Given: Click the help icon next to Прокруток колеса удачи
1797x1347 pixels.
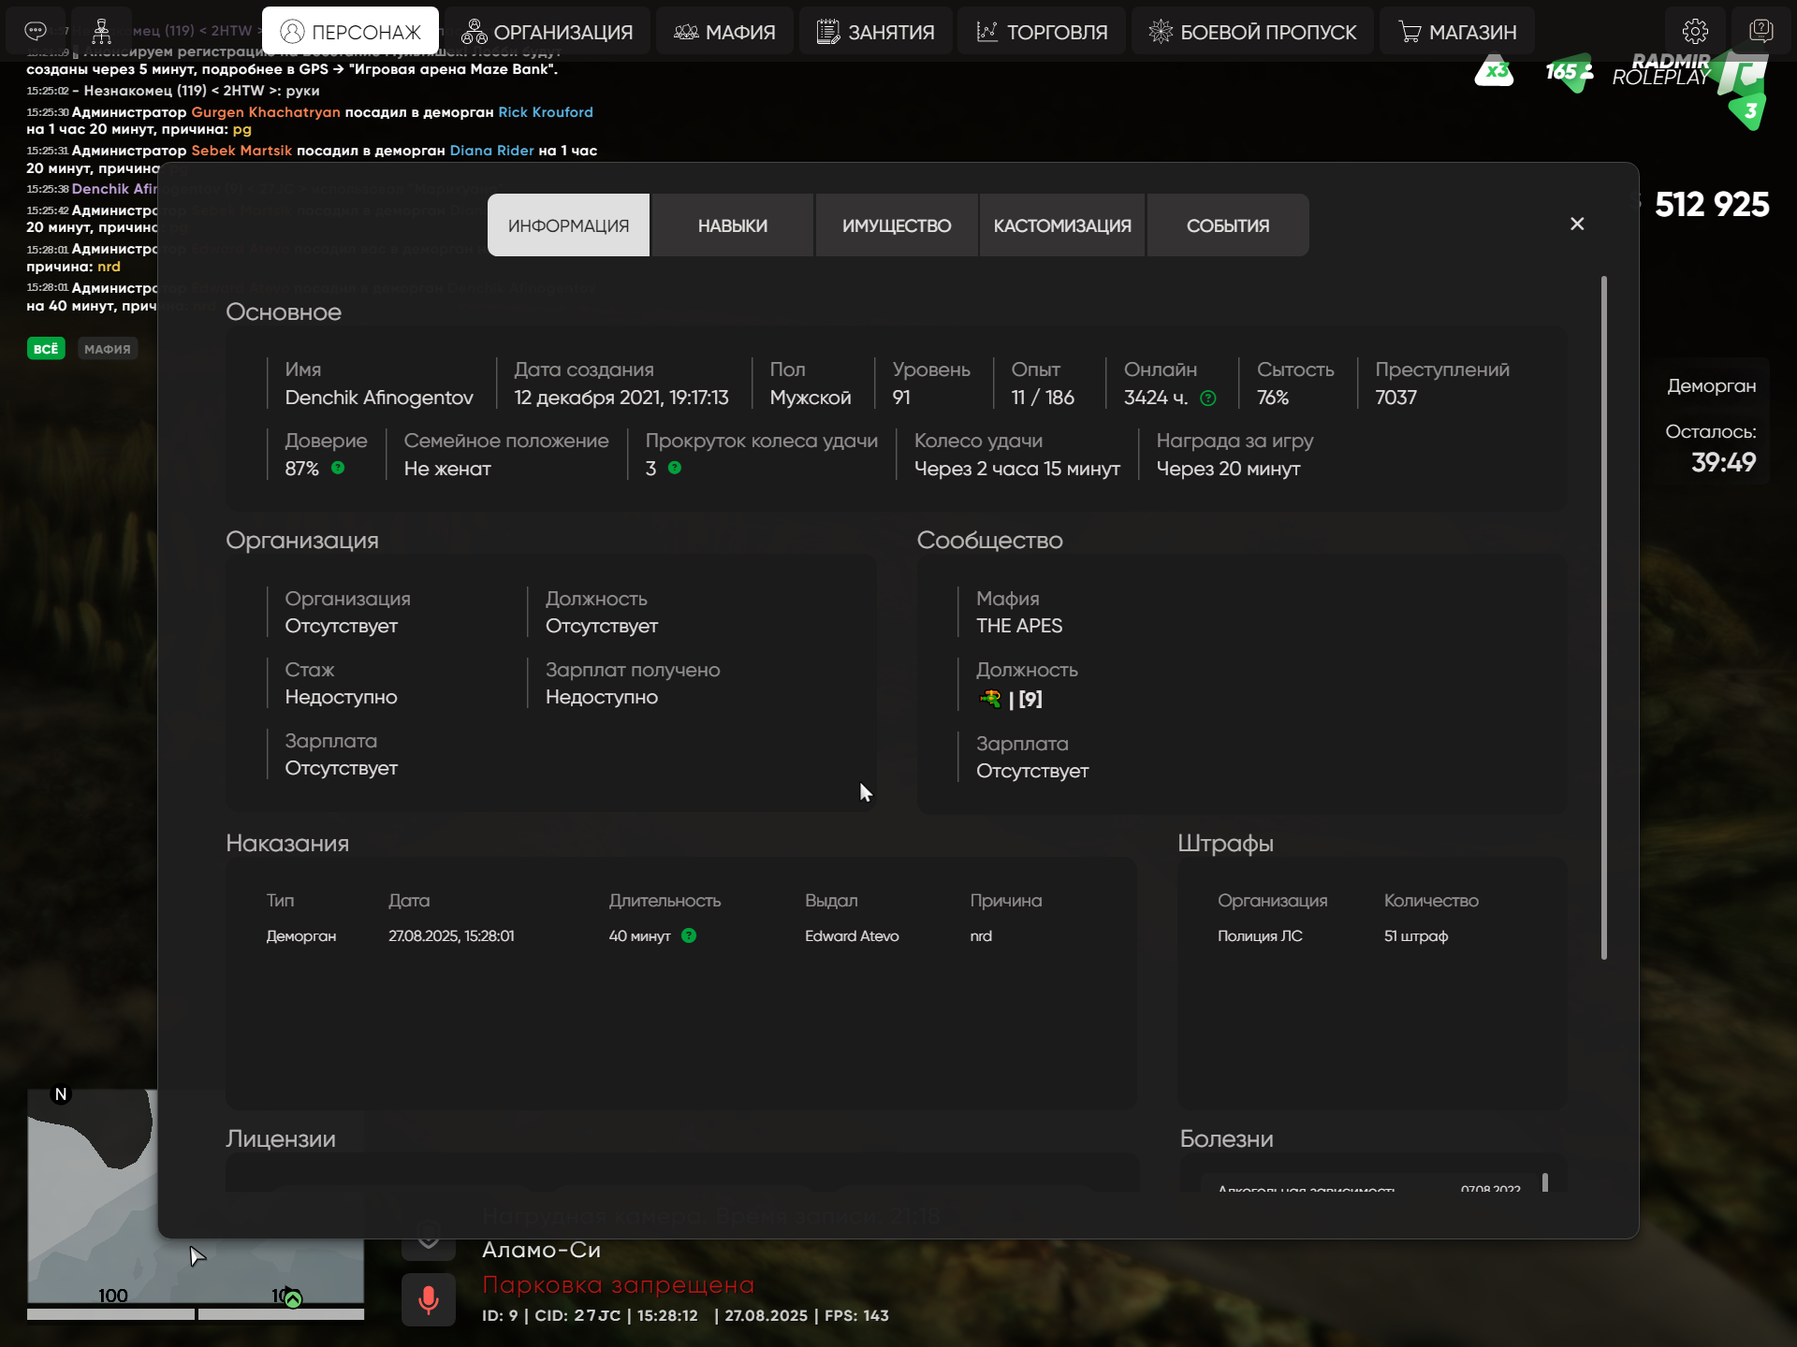Looking at the screenshot, I should coord(675,468).
